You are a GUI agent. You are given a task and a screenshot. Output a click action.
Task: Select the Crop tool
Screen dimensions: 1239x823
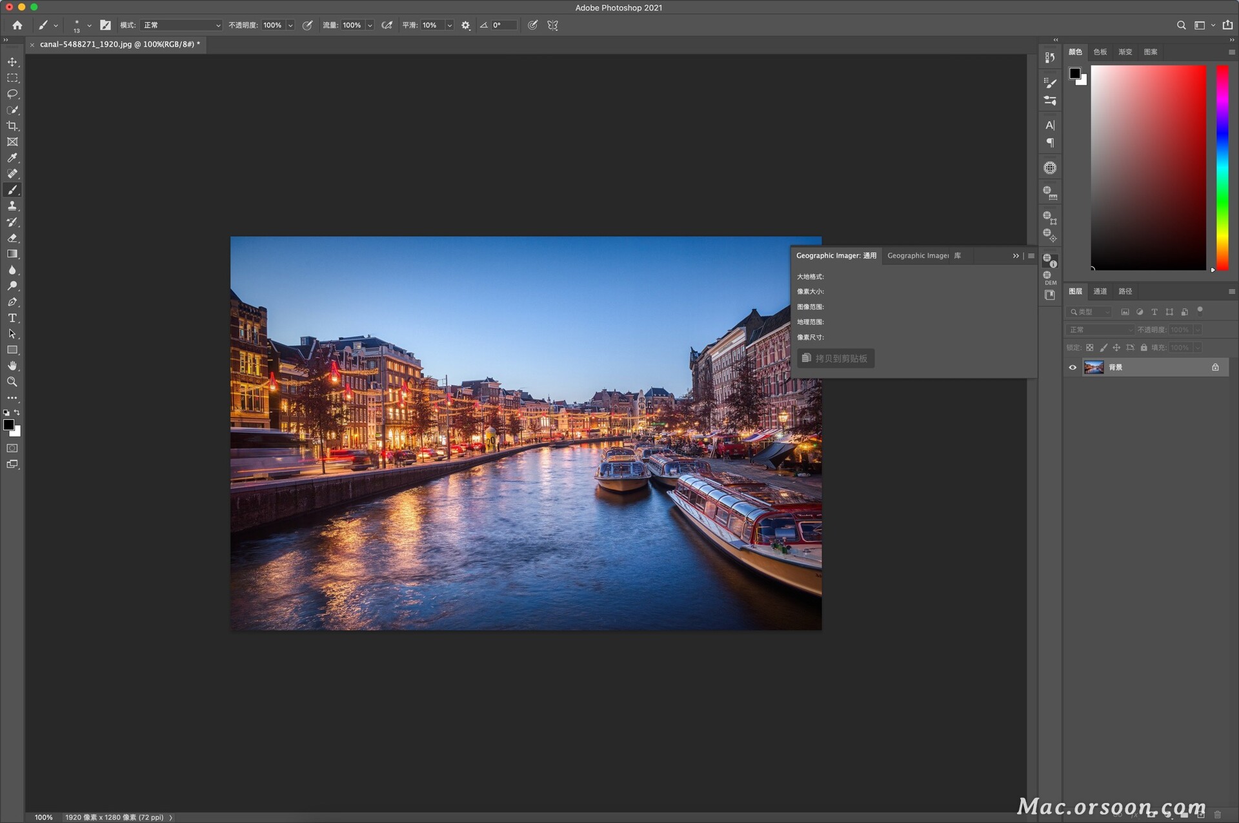tap(12, 126)
